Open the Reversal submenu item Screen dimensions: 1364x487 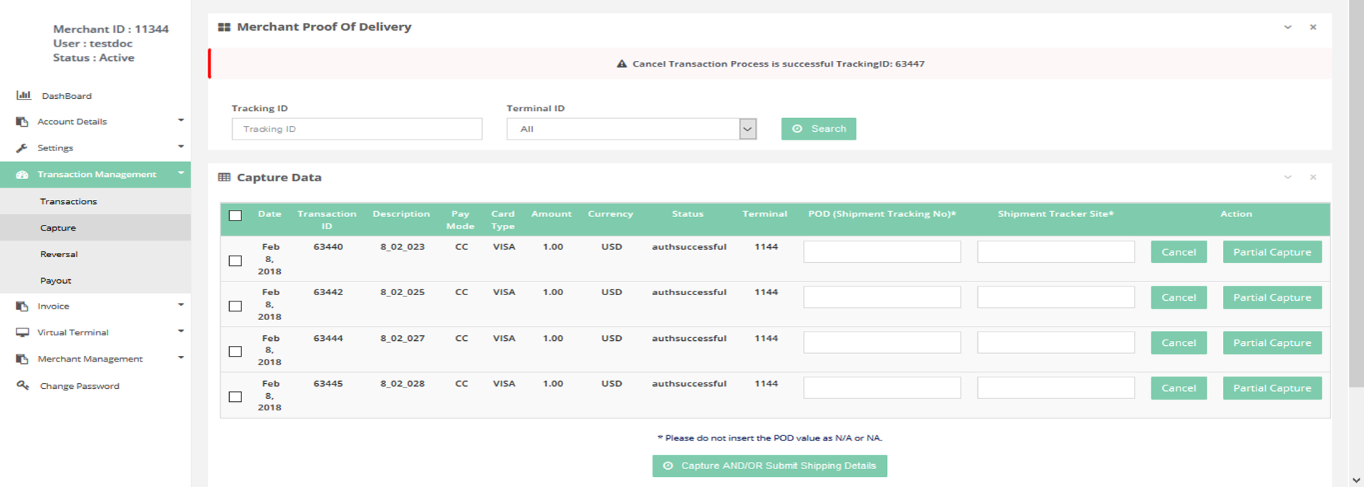tap(59, 254)
